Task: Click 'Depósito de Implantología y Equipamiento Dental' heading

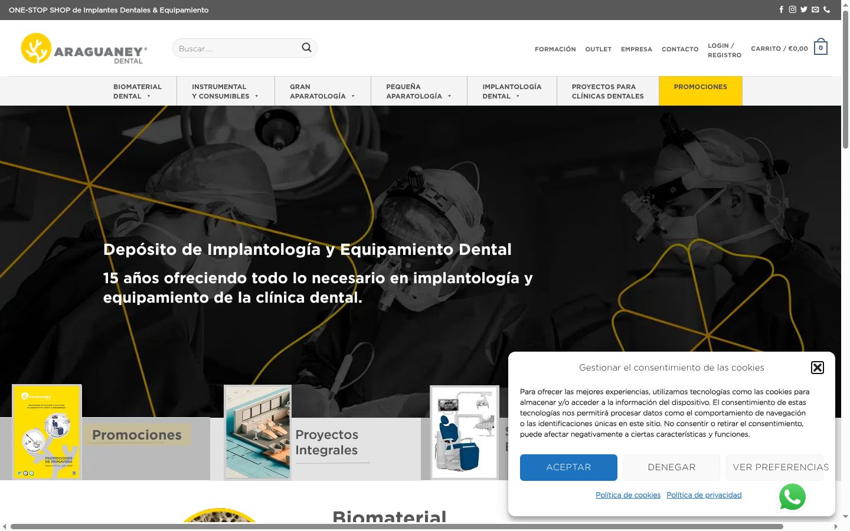Action: (307, 250)
